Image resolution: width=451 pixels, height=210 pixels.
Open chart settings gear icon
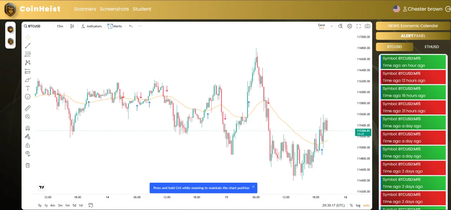350,26
